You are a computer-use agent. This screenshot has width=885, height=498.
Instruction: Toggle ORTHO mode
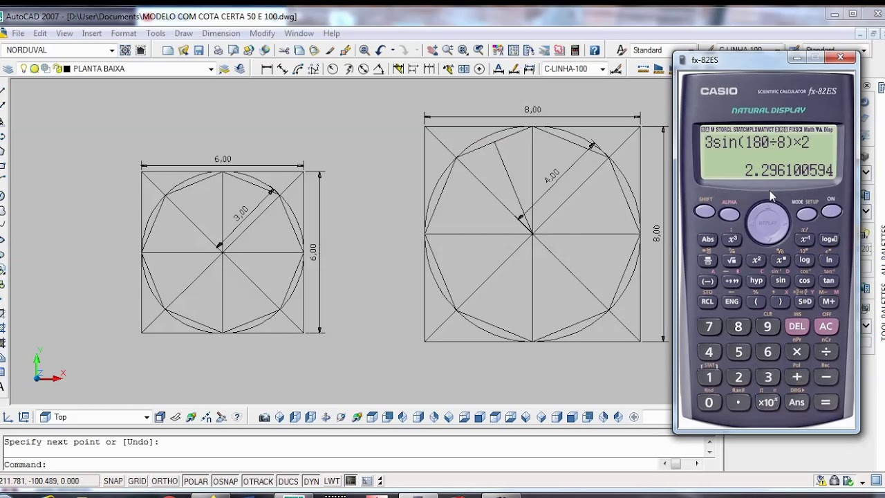[x=165, y=481]
